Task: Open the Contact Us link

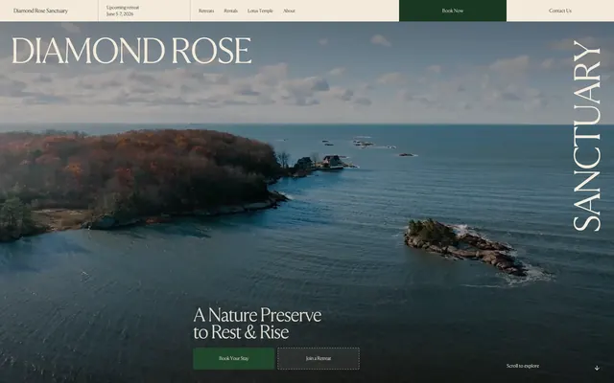Action: click(560, 11)
